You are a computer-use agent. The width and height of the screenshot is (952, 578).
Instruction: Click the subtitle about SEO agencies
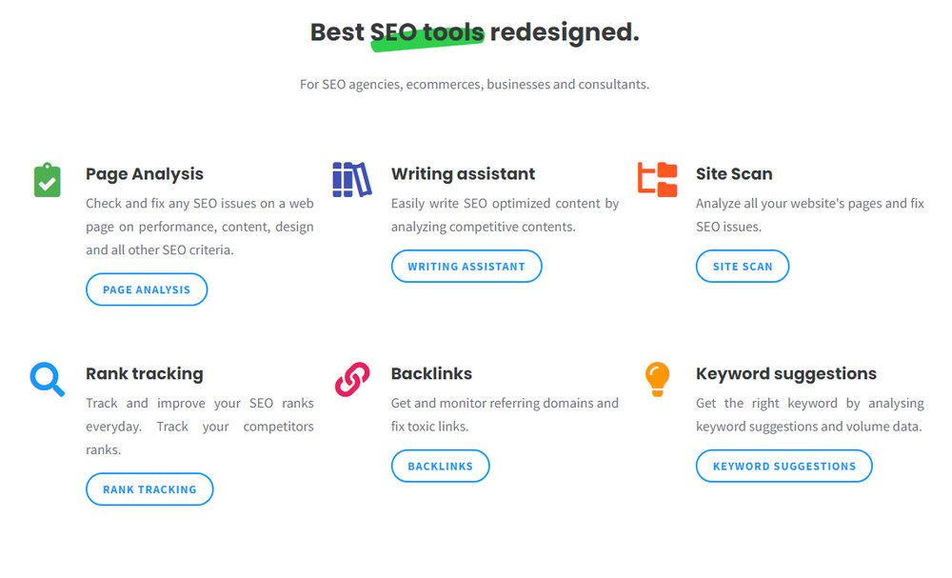click(x=475, y=85)
